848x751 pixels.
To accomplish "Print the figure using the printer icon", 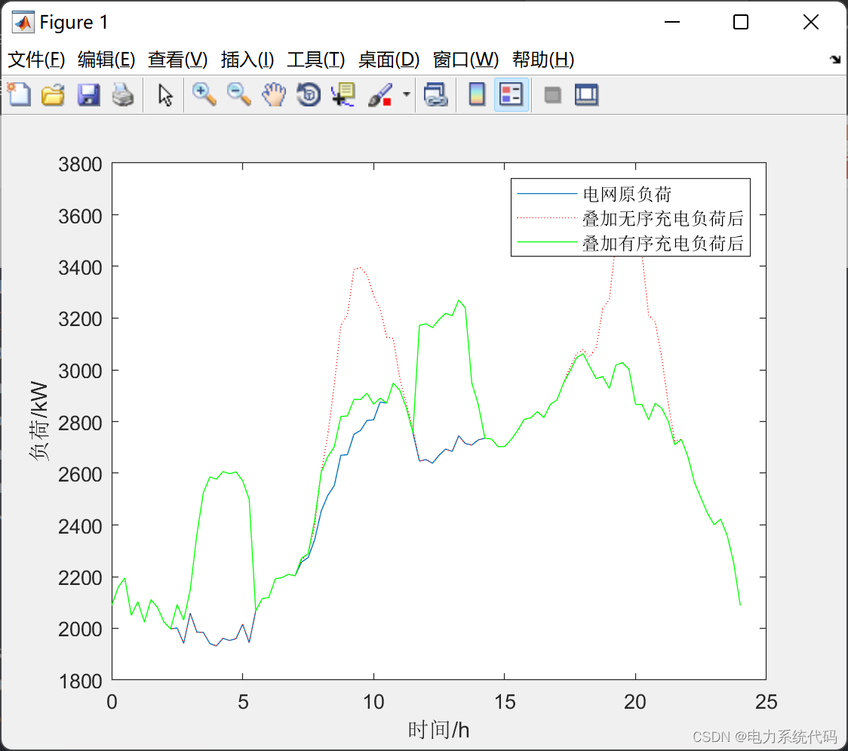I will [123, 94].
